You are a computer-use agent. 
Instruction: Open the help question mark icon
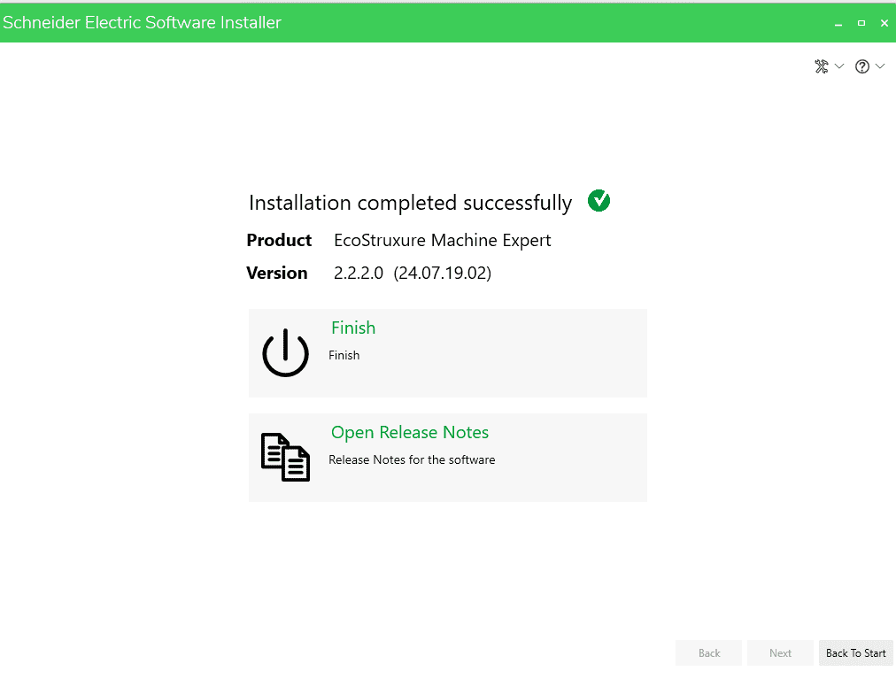point(861,67)
